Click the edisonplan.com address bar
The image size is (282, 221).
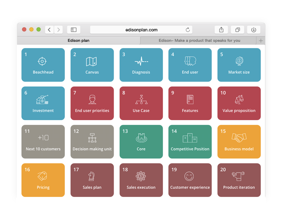pyautogui.click(x=141, y=30)
